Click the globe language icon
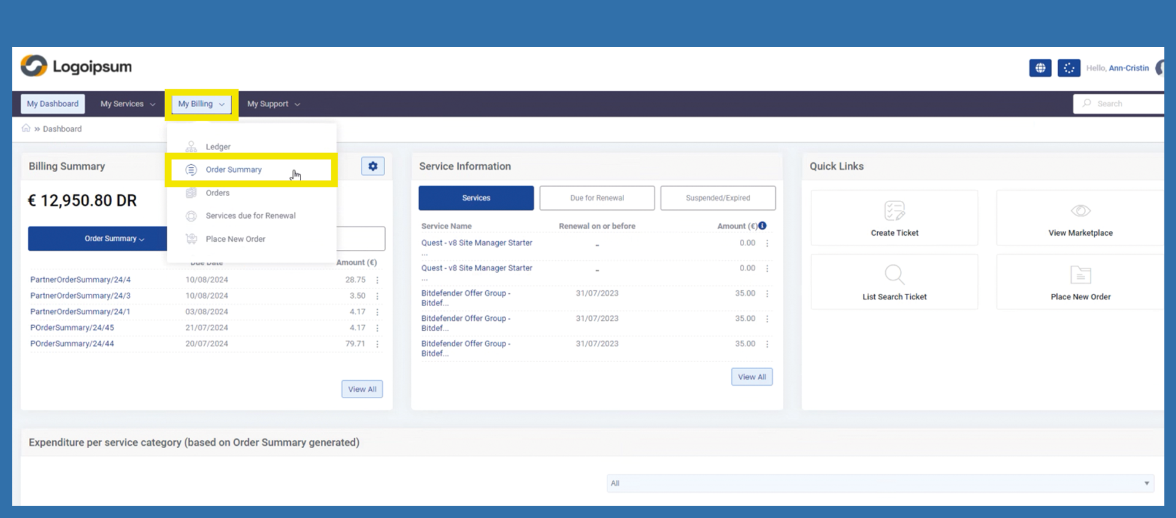The height and width of the screenshot is (518, 1176). pos(1040,68)
